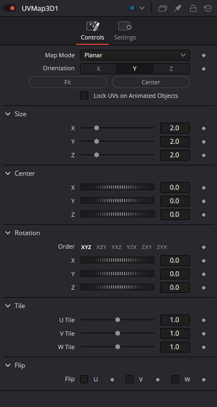The height and width of the screenshot is (407, 217).
Task: Adjust the Size Z slider
Action: [117, 155]
